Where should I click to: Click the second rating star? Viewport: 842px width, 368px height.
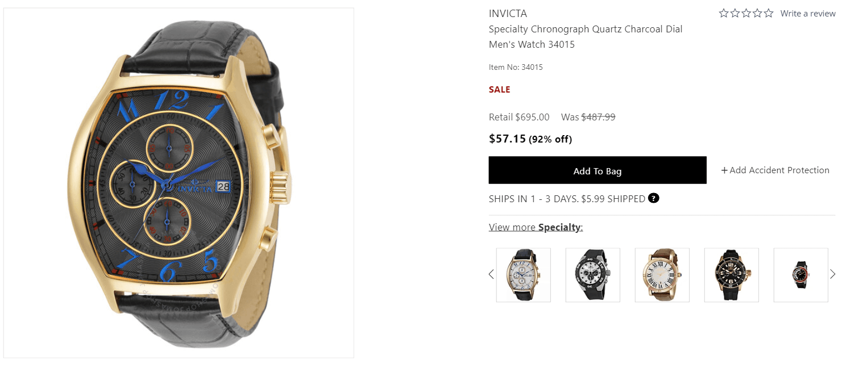pos(735,13)
